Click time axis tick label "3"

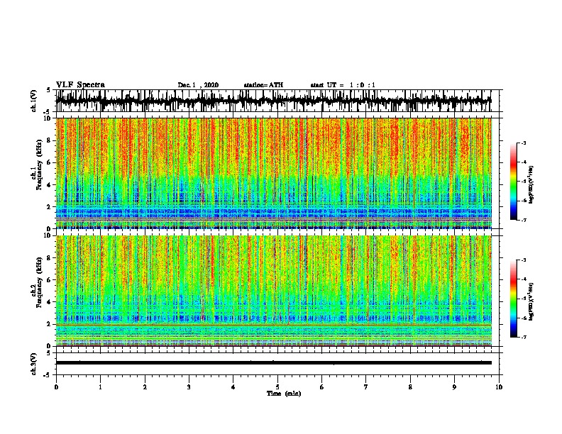pyautogui.click(x=189, y=386)
